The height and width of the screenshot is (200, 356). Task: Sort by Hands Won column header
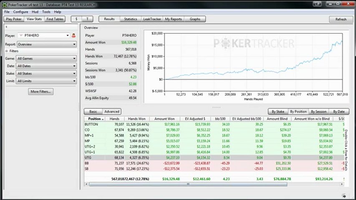coord(136,119)
